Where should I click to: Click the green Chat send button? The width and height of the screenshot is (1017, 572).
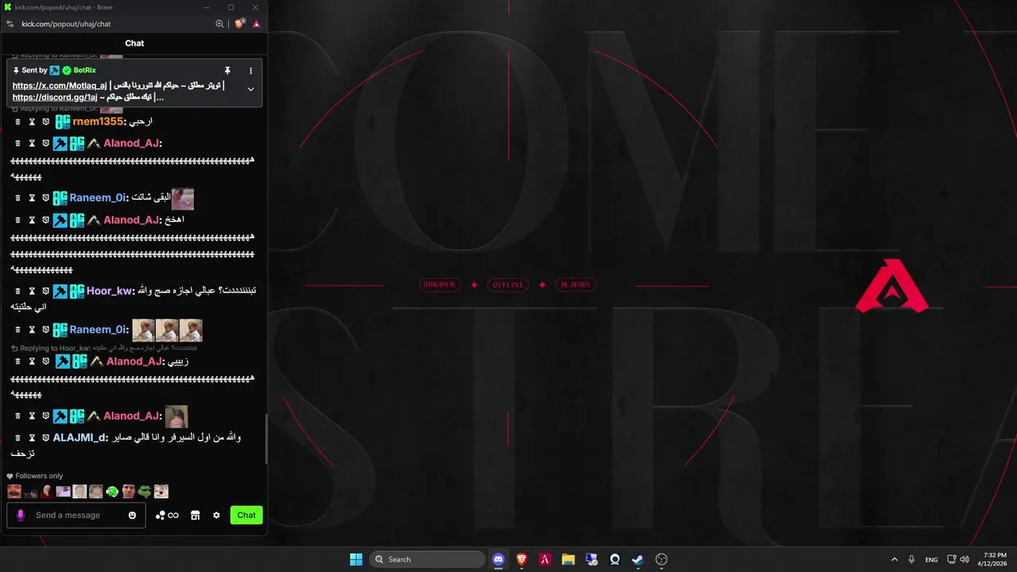coord(246,516)
